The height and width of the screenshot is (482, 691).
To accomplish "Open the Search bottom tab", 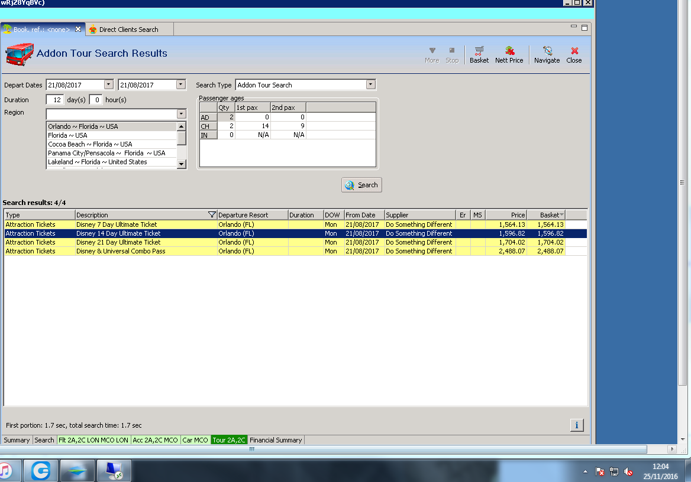I will [44, 439].
